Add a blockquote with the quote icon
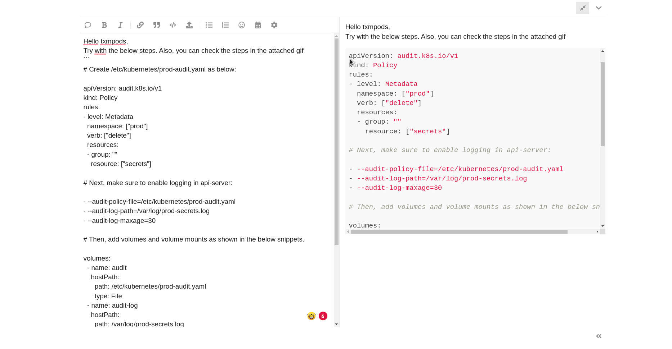 point(157,25)
